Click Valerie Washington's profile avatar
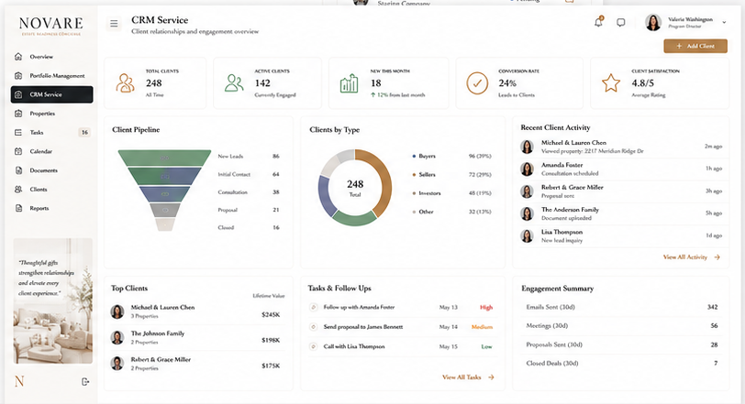This screenshot has width=745, height=404. (x=653, y=22)
